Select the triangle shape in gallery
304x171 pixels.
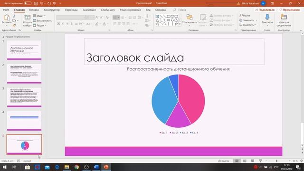point(157,20)
